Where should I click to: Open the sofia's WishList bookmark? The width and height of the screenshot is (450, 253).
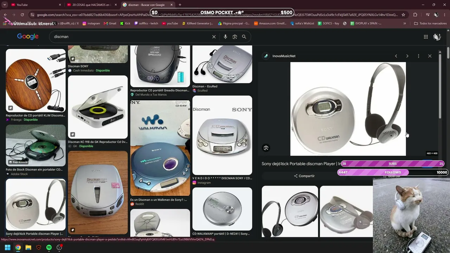tap(302, 24)
